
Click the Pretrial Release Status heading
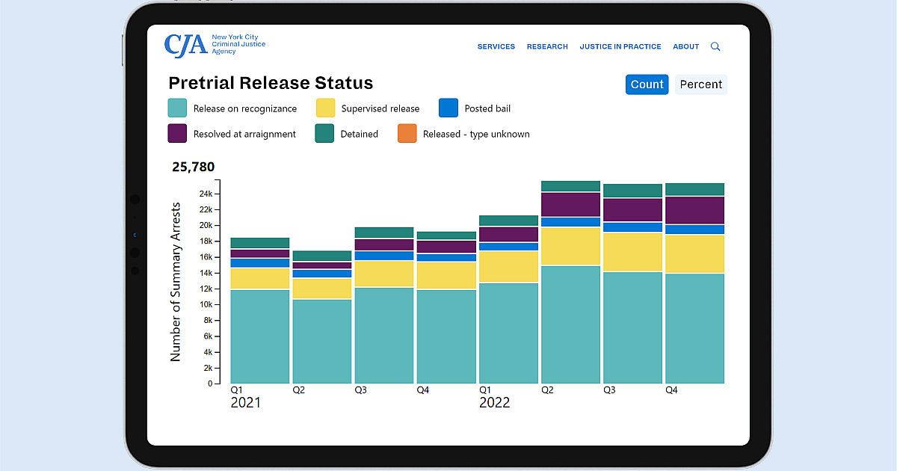[271, 83]
